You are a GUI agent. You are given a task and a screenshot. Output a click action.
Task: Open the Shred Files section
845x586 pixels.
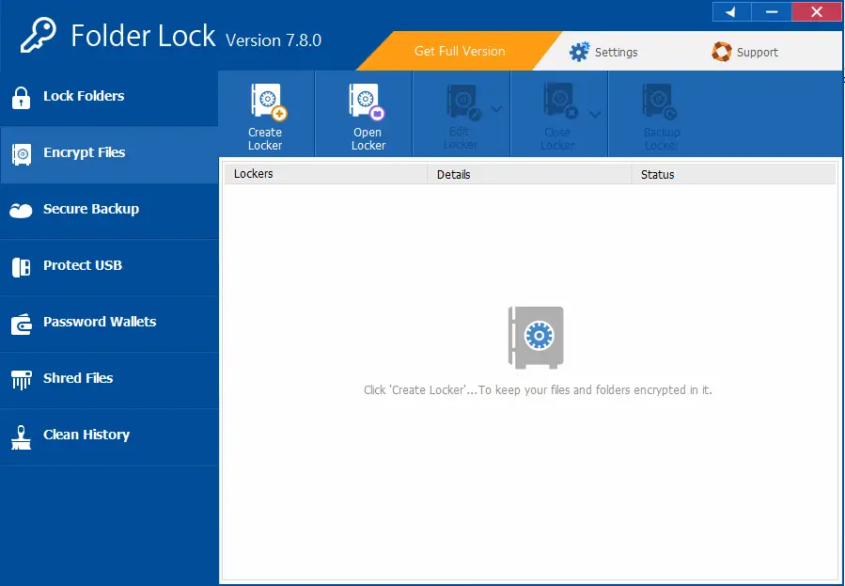(109, 381)
